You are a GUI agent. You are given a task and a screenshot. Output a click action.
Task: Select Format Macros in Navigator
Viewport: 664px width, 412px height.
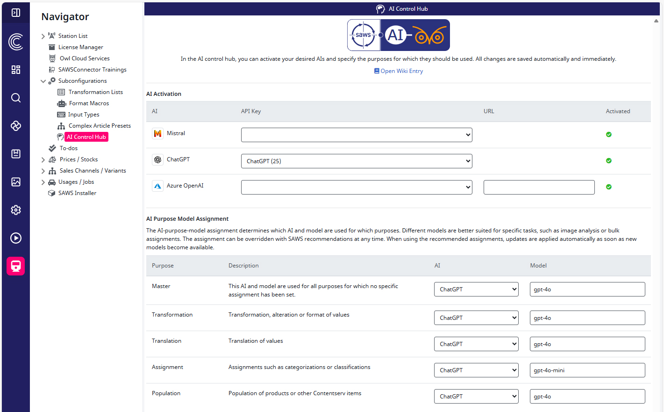[x=89, y=103]
